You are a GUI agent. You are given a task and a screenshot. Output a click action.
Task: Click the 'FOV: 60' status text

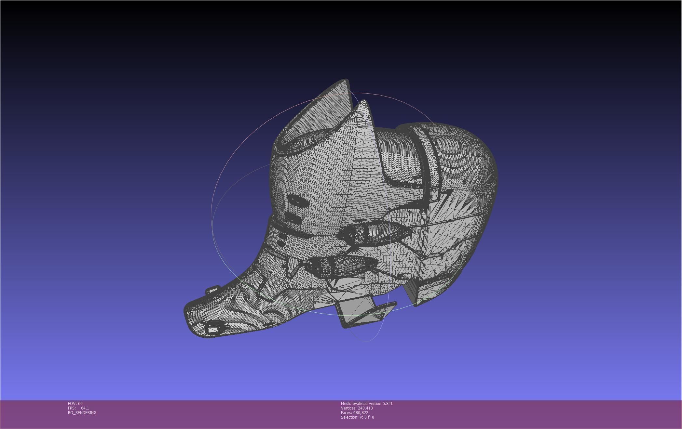[x=75, y=404]
